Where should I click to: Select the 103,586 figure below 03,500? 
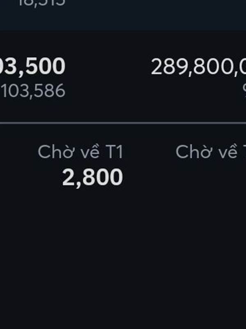pyautogui.click(x=34, y=91)
